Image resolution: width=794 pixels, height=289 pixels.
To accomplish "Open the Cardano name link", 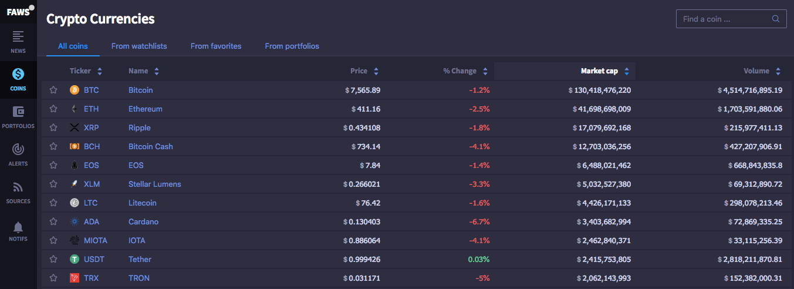I will click(x=144, y=221).
